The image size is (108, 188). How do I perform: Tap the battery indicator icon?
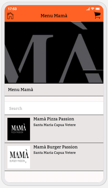[x=98, y=9]
